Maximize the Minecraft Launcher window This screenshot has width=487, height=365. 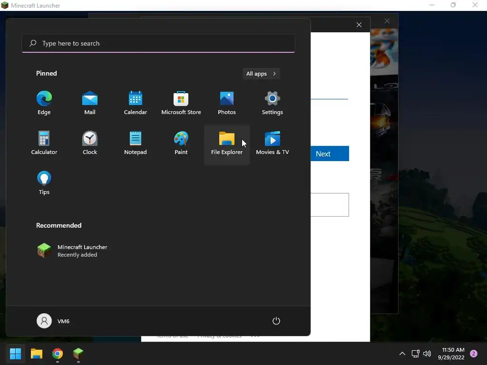click(453, 5)
